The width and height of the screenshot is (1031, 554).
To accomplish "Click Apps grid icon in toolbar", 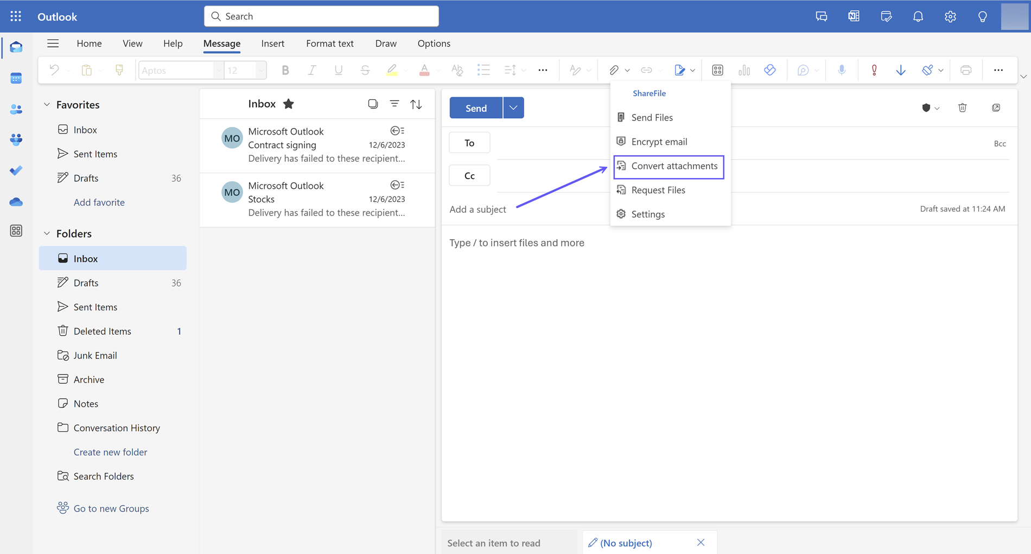I will coord(717,70).
